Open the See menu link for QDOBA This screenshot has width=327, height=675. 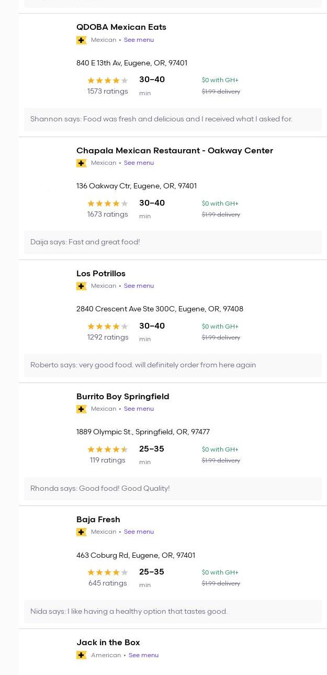[x=139, y=40]
